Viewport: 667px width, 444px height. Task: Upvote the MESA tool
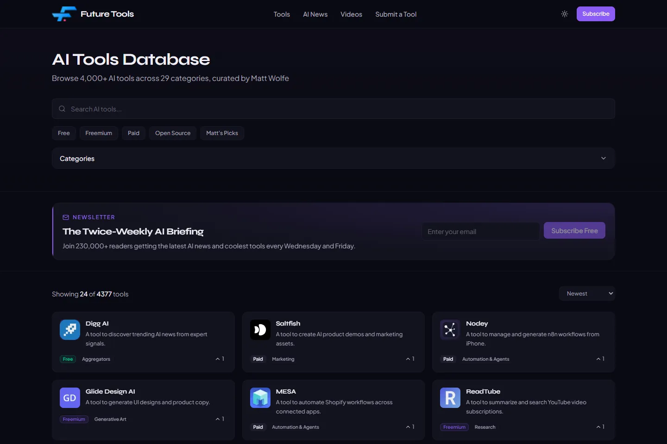click(410, 427)
